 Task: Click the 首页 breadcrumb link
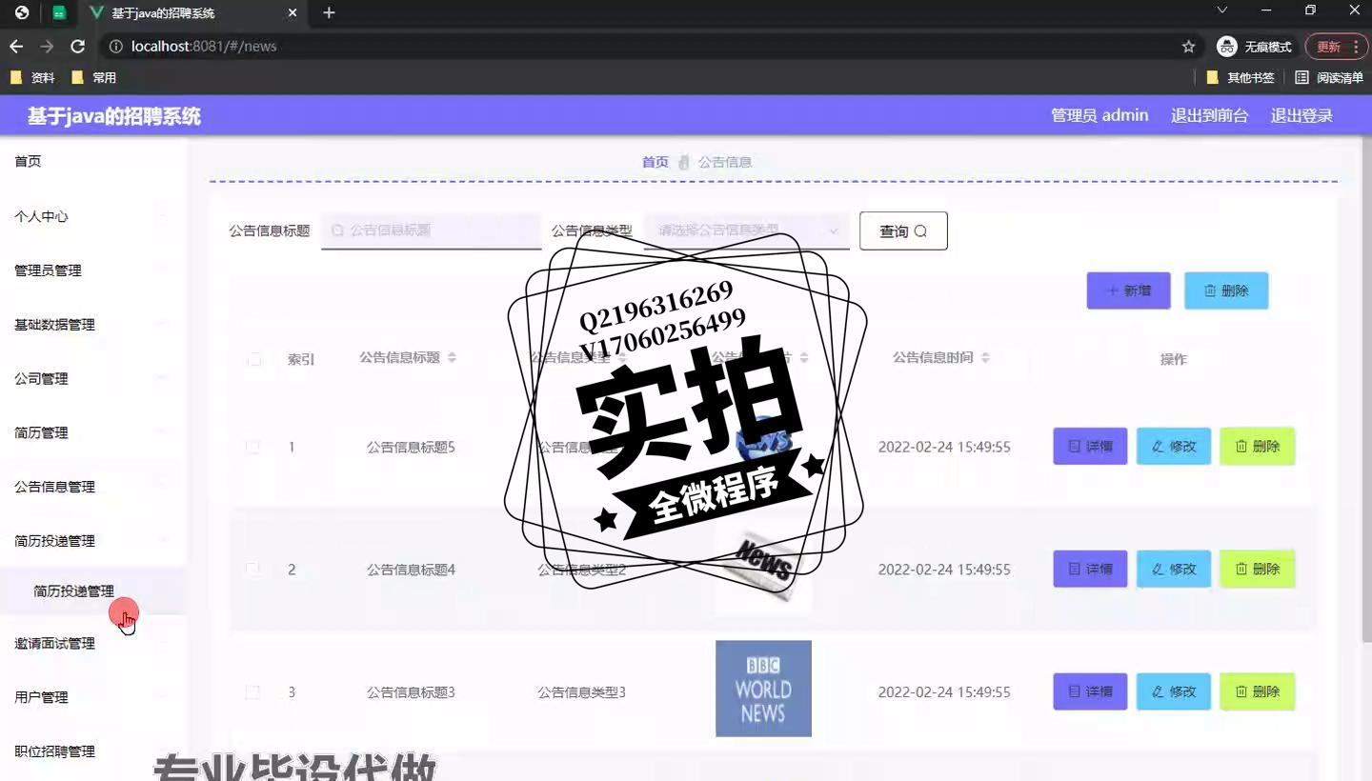[656, 162]
